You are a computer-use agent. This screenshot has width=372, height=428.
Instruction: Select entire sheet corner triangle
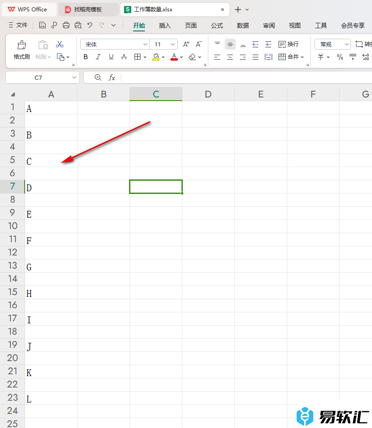point(13,94)
